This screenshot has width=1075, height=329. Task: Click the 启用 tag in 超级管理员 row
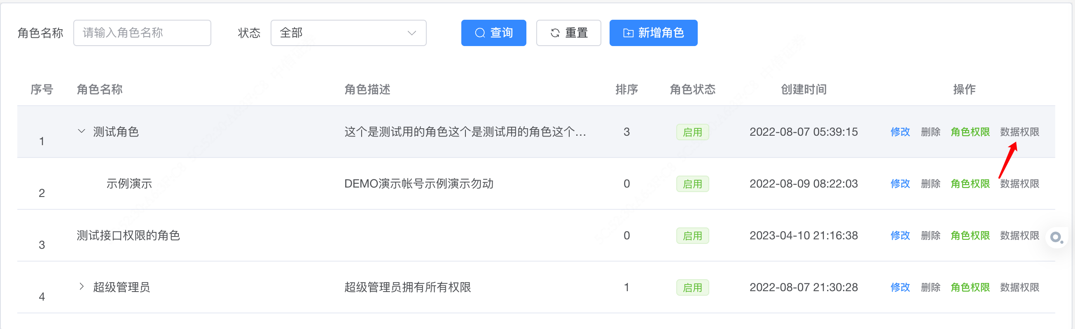click(692, 287)
